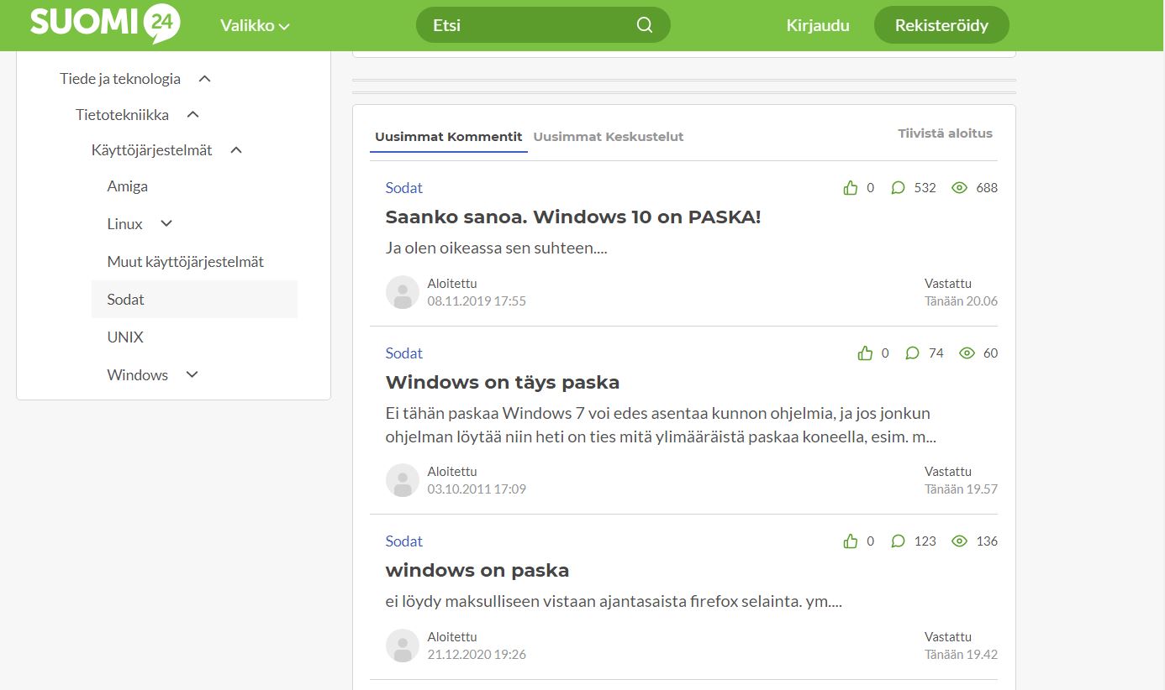Click Sodat label above Windows 10 thread

[404, 188]
